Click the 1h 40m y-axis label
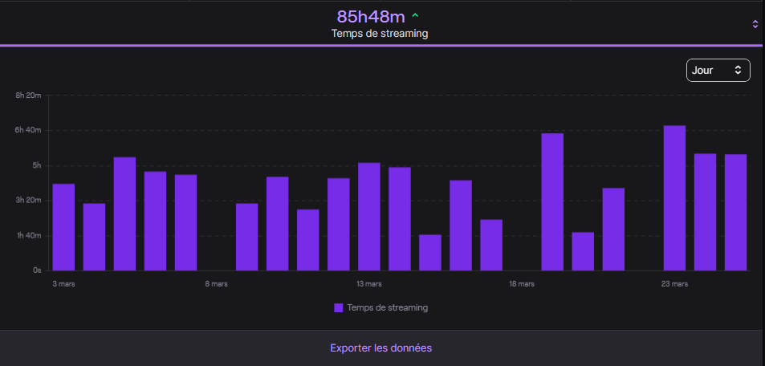This screenshot has width=765, height=366. coord(28,236)
